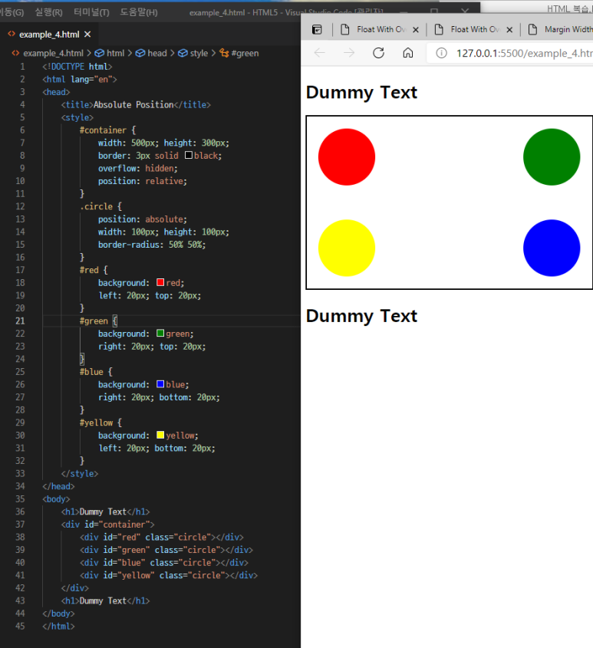Click the red circle in the page
Viewport: 593px width, 648px height.
(x=347, y=157)
